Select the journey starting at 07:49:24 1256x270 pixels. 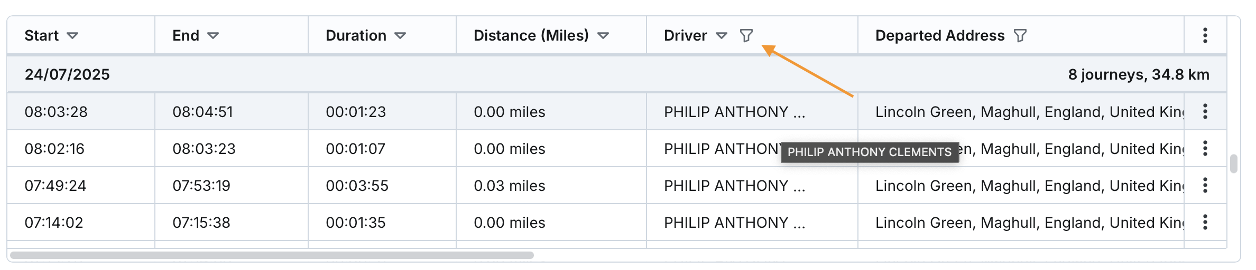point(56,186)
